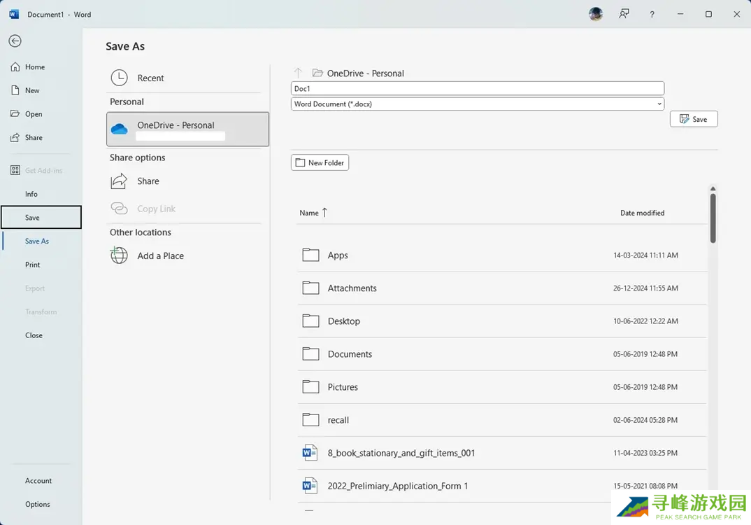Go to the Info page
This screenshot has height=525, width=751.
pyautogui.click(x=31, y=194)
